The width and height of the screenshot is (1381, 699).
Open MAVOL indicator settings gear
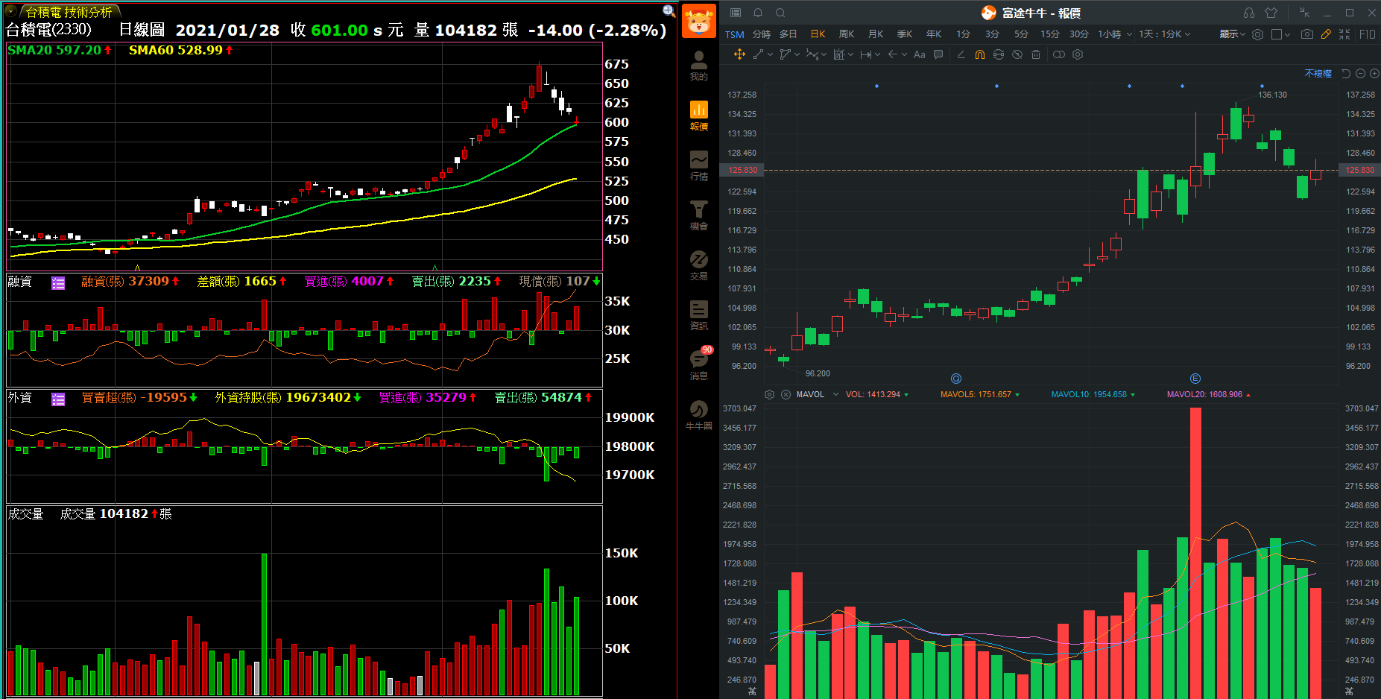[770, 394]
